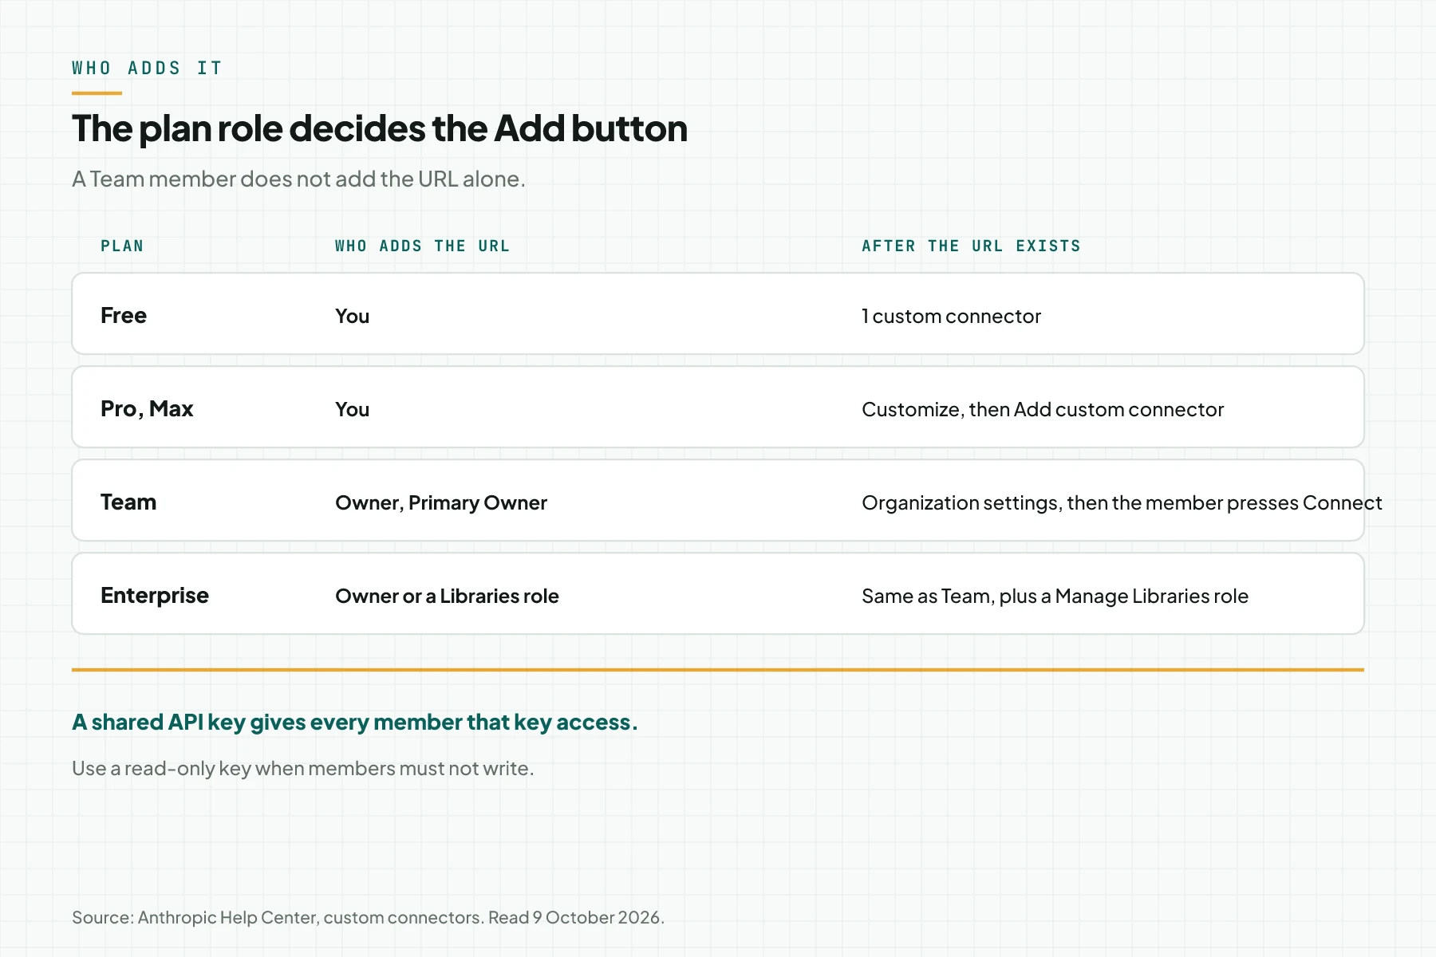
Task: Click the 'PLAN' column header
Action: coord(122,246)
